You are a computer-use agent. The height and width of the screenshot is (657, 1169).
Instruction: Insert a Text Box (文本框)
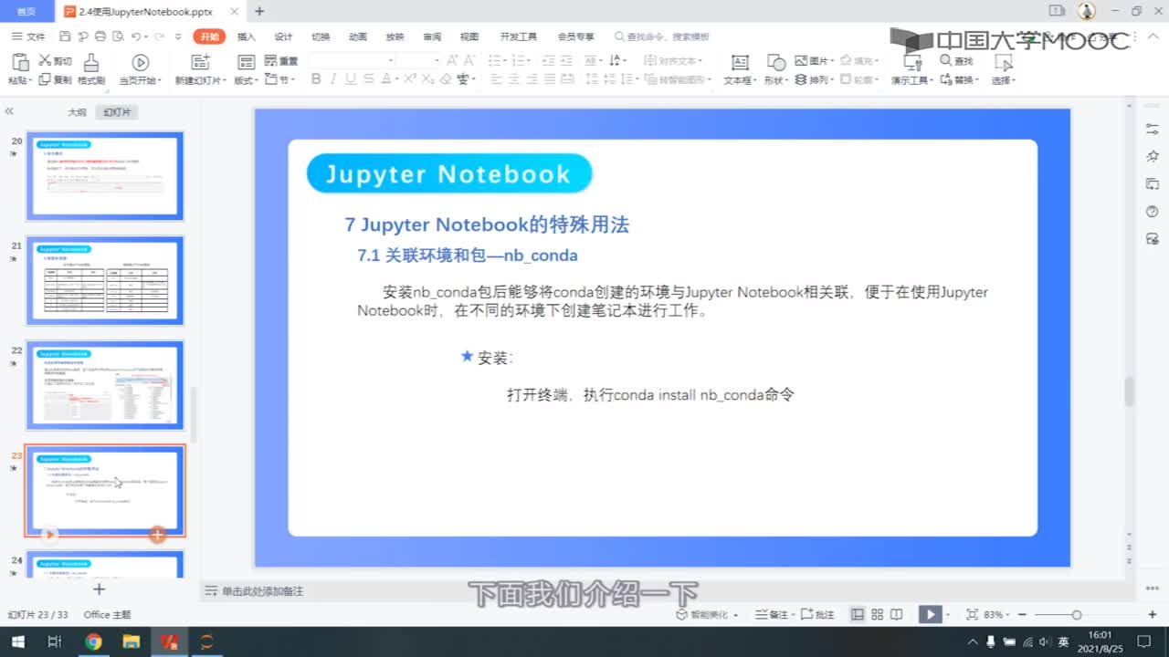pyautogui.click(x=740, y=68)
